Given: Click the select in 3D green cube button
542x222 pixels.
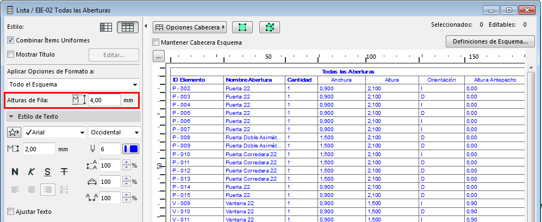Looking at the screenshot, I should [x=270, y=27].
